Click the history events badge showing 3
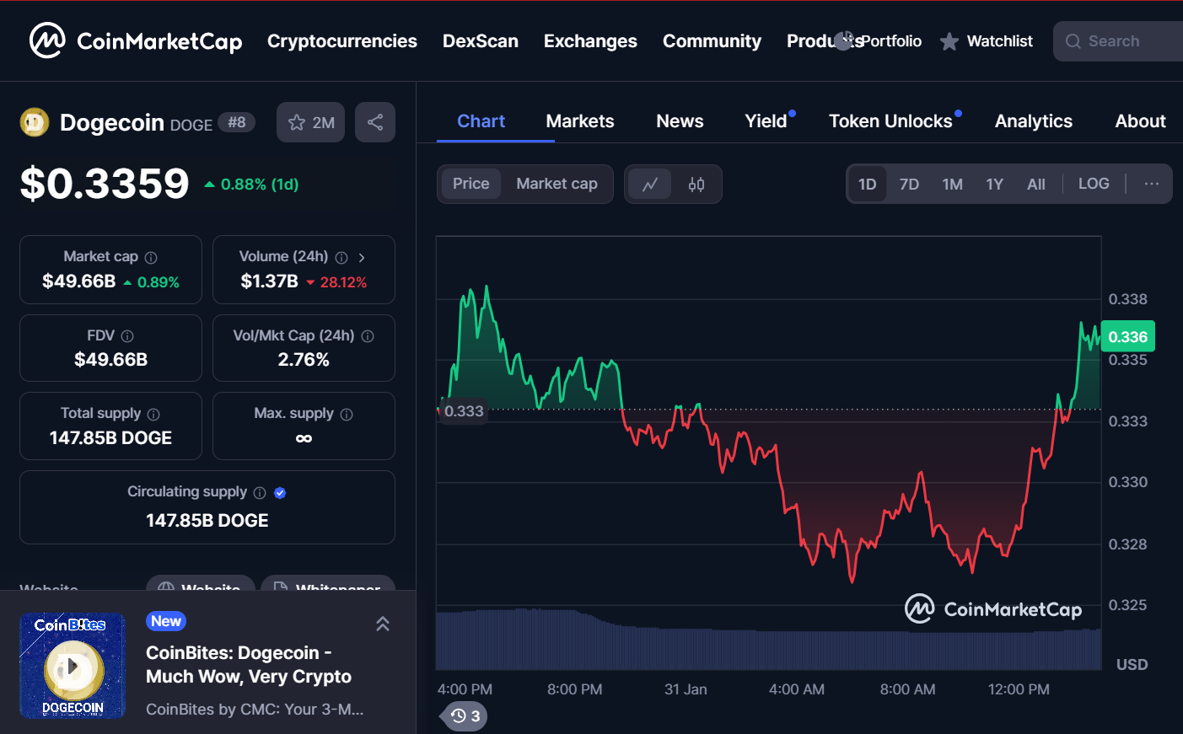 (x=465, y=715)
